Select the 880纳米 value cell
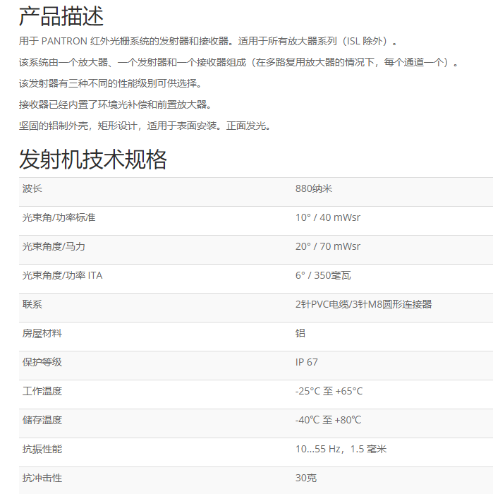This screenshot has height=494, width=493. [314, 188]
